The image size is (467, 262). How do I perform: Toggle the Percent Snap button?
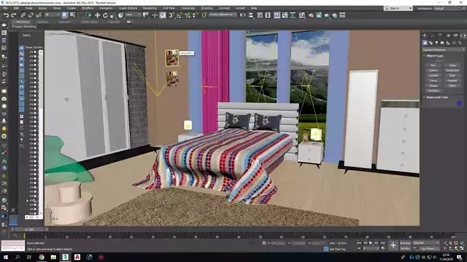click(188, 15)
